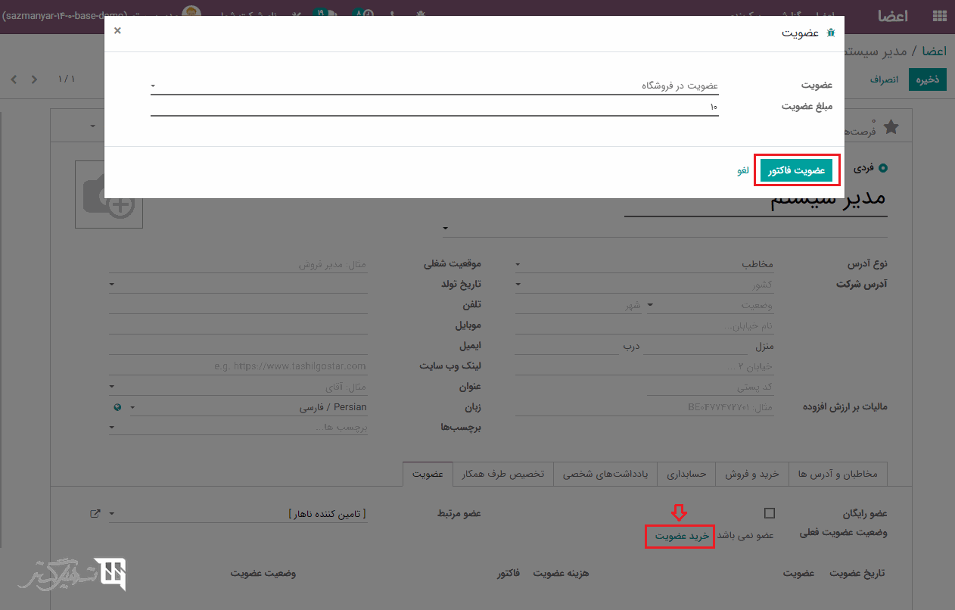Image resolution: width=955 pixels, height=610 pixels.
Task: Click the globe translate icon near language
Action: pos(117,408)
